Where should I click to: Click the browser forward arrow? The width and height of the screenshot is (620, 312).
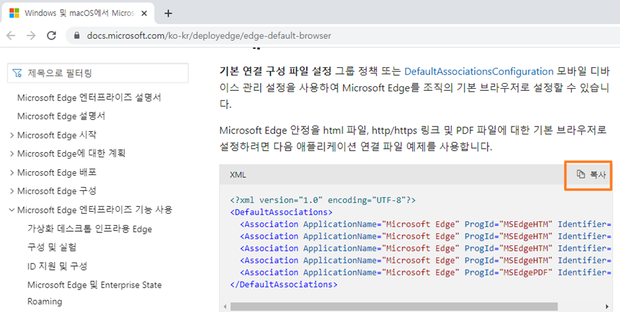coord(31,36)
